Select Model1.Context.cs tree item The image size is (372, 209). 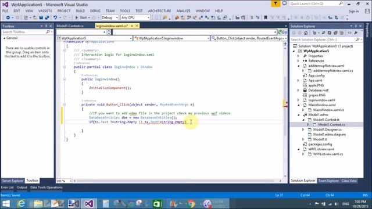coord(331,125)
